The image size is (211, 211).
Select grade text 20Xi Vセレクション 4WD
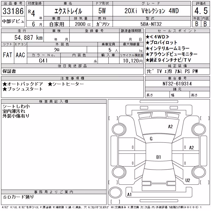point(151,11)
